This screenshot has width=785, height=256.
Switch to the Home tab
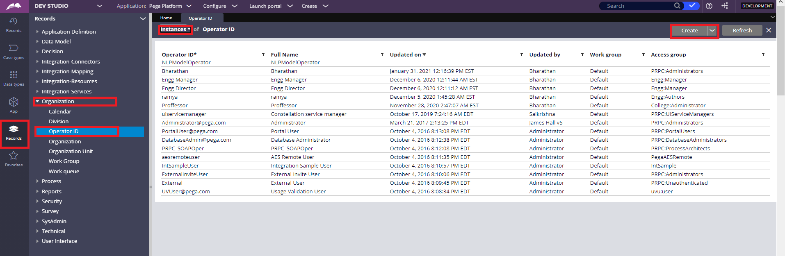tap(166, 18)
